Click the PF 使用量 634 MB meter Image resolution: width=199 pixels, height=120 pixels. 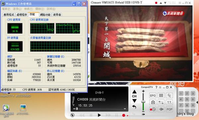[15, 46]
